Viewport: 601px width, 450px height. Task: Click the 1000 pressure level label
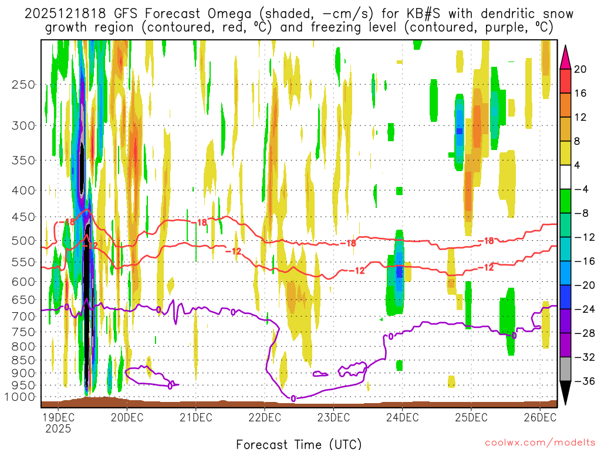pyautogui.click(x=20, y=397)
